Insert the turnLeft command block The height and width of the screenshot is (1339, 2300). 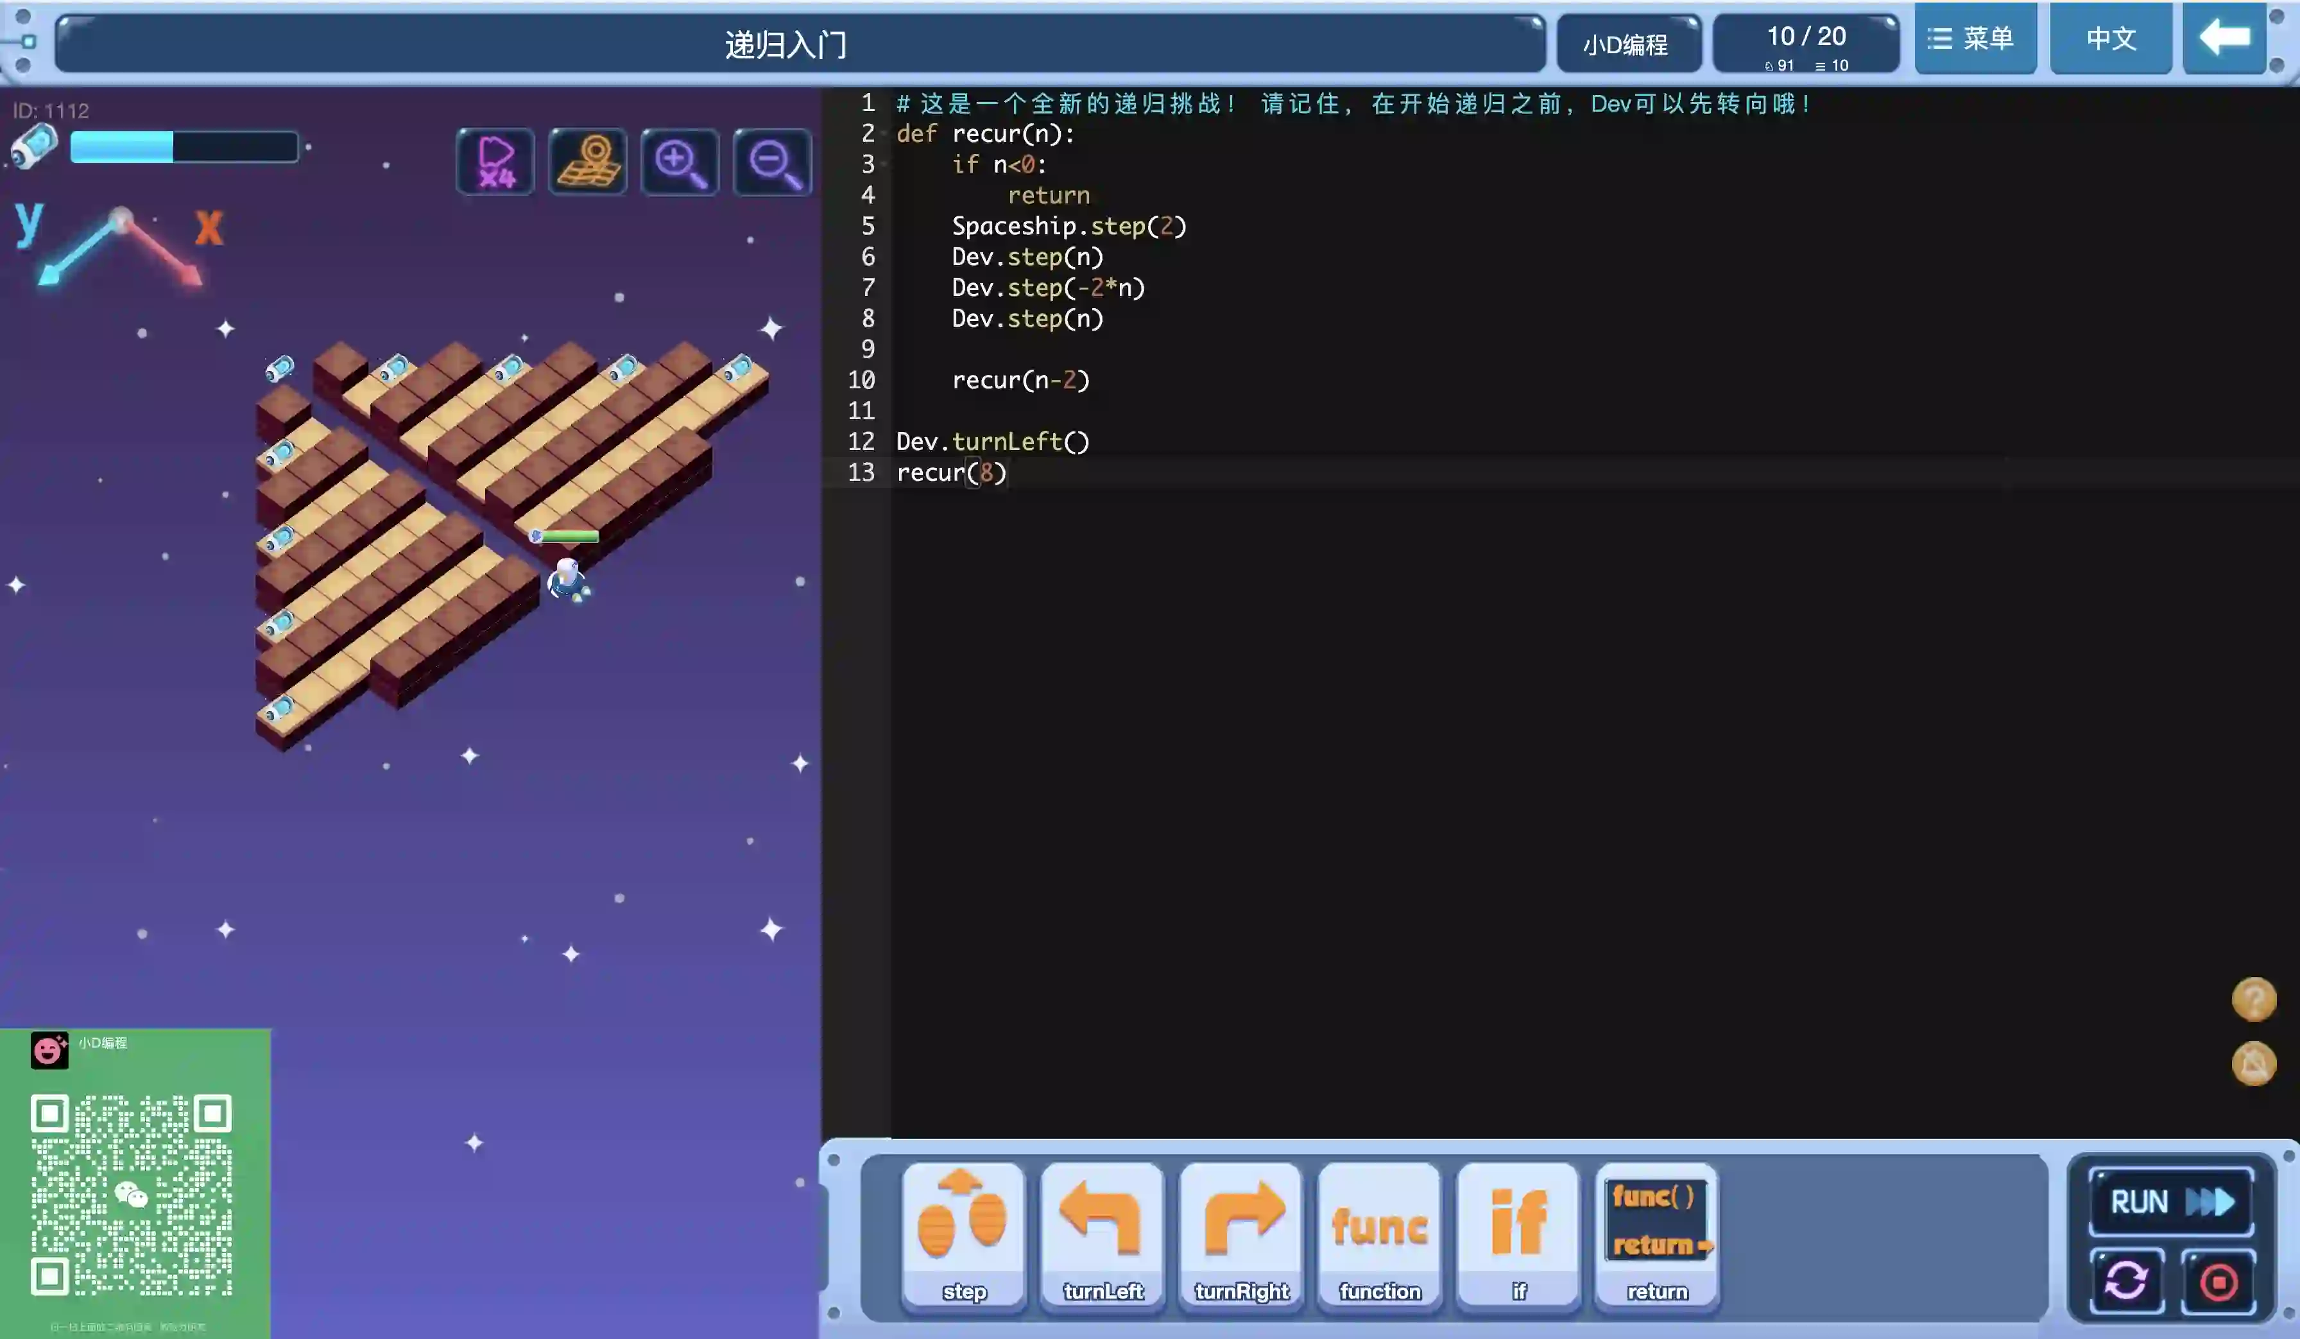click(x=1103, y=1235)
